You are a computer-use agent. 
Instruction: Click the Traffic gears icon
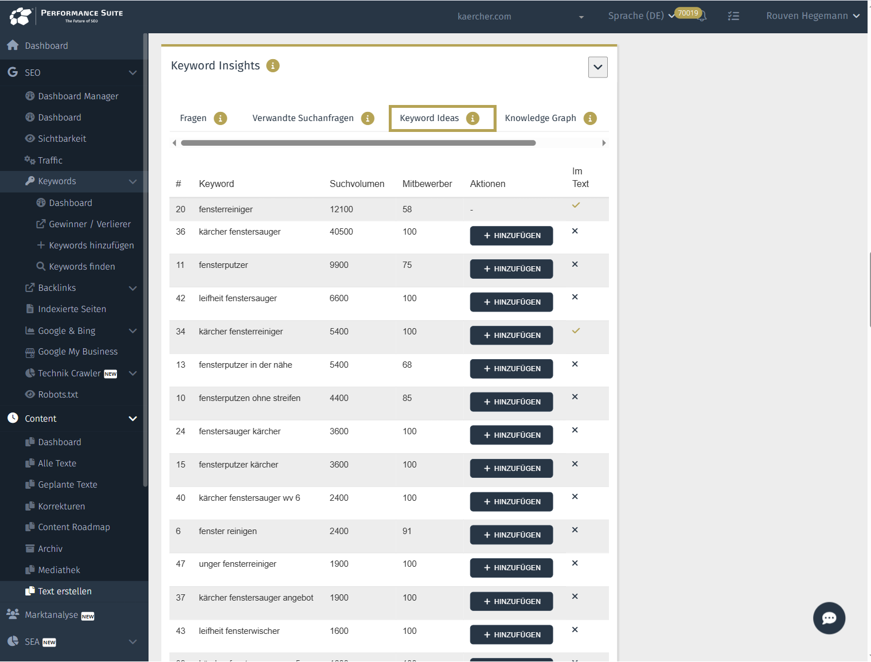coord(30,160)
